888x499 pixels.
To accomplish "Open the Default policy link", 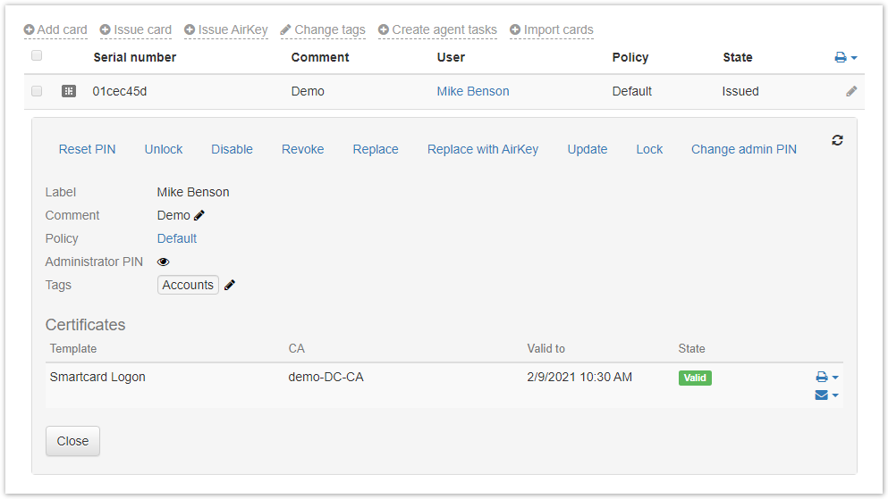I will (177, 238).
